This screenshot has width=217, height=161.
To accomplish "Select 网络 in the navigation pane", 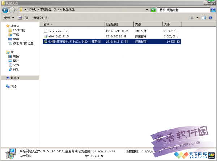I will pyautogui.click(x=14, y=86).
